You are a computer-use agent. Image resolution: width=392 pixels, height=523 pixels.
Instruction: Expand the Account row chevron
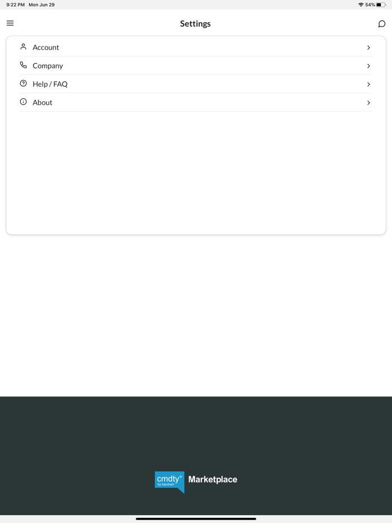click(368, 48)
